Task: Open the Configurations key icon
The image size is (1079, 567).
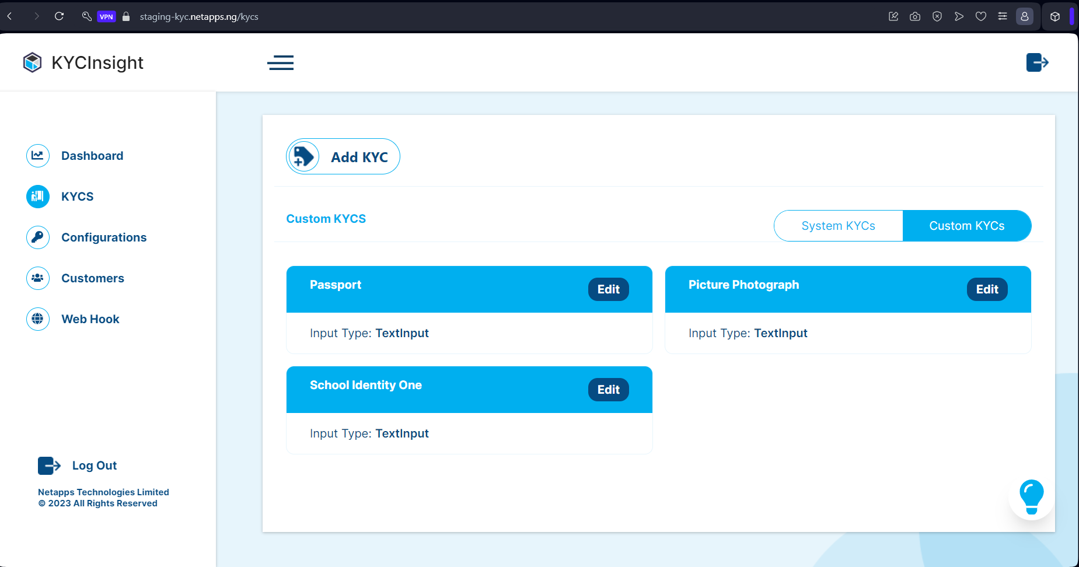Action: pyautogui.click(x=38, y=237)
